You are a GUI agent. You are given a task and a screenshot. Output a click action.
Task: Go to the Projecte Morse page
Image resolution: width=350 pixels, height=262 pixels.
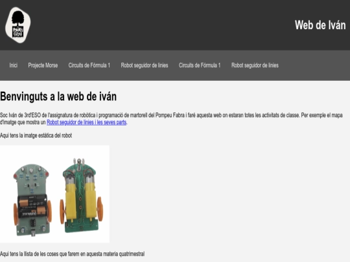click(x=43, y=65)
